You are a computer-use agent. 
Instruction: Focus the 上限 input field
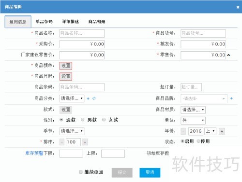[x=113, y=154]
